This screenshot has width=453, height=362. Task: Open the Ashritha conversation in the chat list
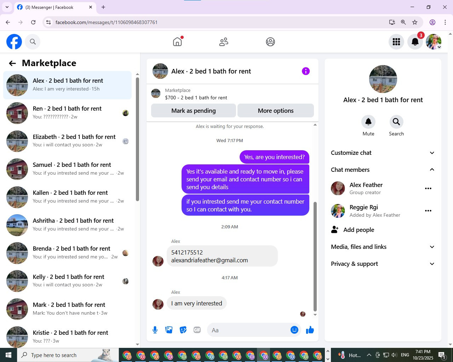(x=68, y=225)
